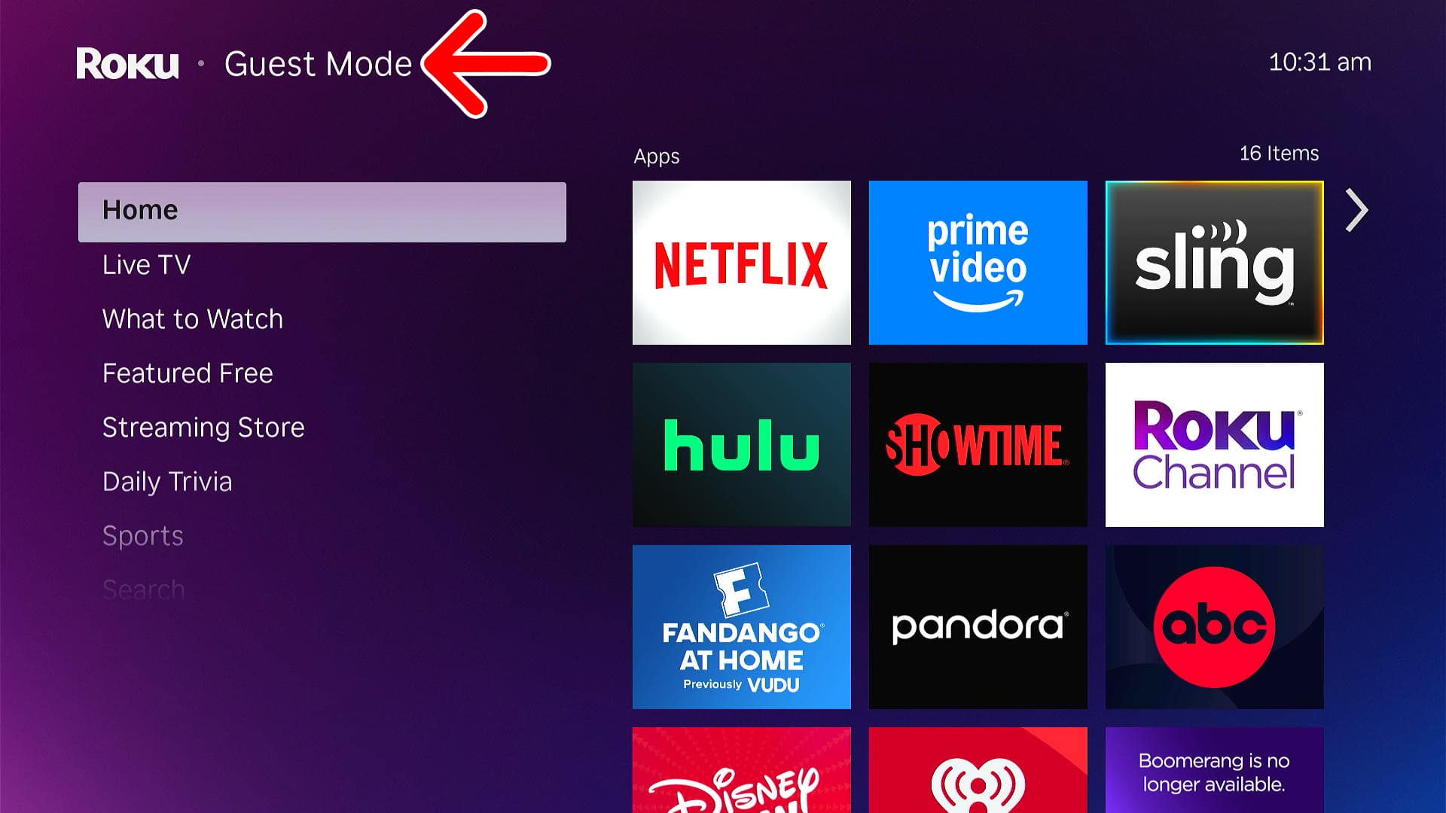
Task: Launch the Hulu app
Action: click(742, 445)
